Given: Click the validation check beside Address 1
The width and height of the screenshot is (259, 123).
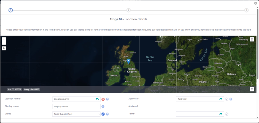Looking at the screenshot, I should (x=226, y=99).
